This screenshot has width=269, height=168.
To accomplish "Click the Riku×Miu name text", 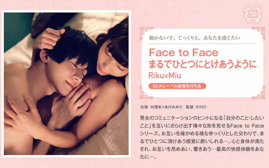I will tap(165, 75).
